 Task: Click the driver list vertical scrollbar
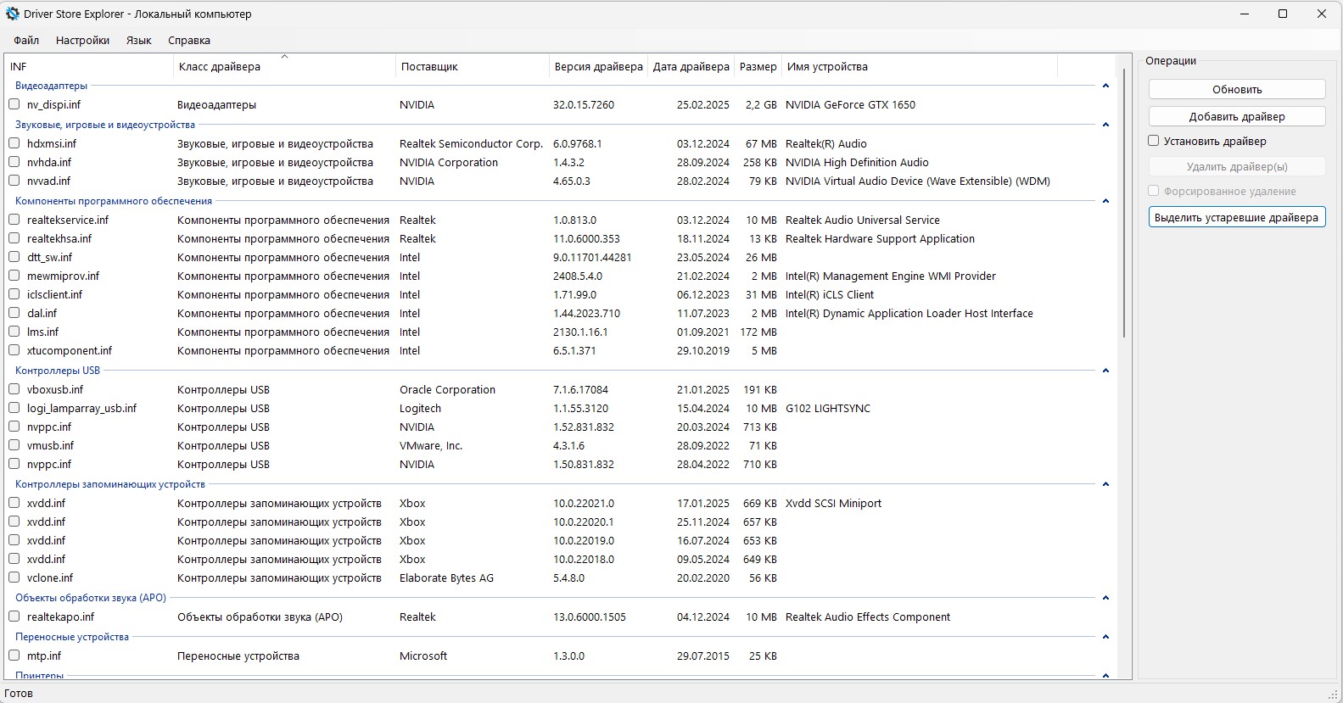(1124, 204)
